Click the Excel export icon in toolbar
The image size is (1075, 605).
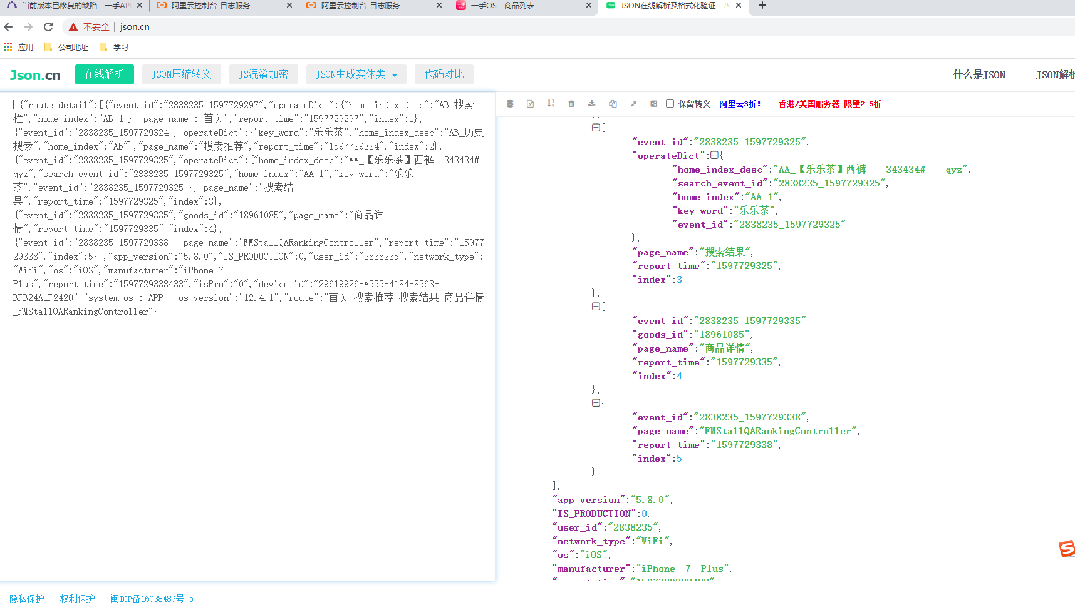530,104
